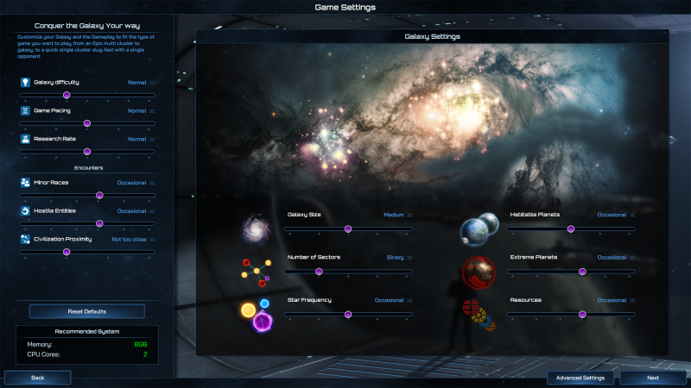Randomize Resources with its shuffle icon
The image size is (691, 388).
pyautogui.click(x=632, y=300)
